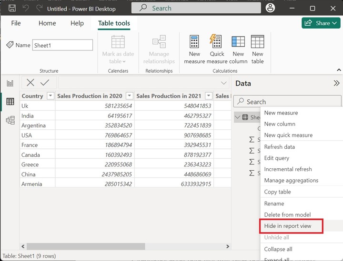
Task: Commit formula with the checkmark icon
Action: click(45, 83)
